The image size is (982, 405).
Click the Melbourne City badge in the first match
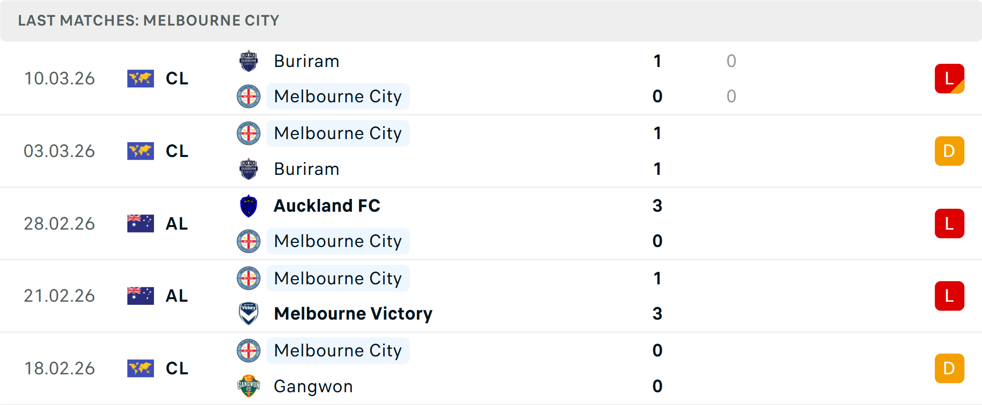(249, 96)
